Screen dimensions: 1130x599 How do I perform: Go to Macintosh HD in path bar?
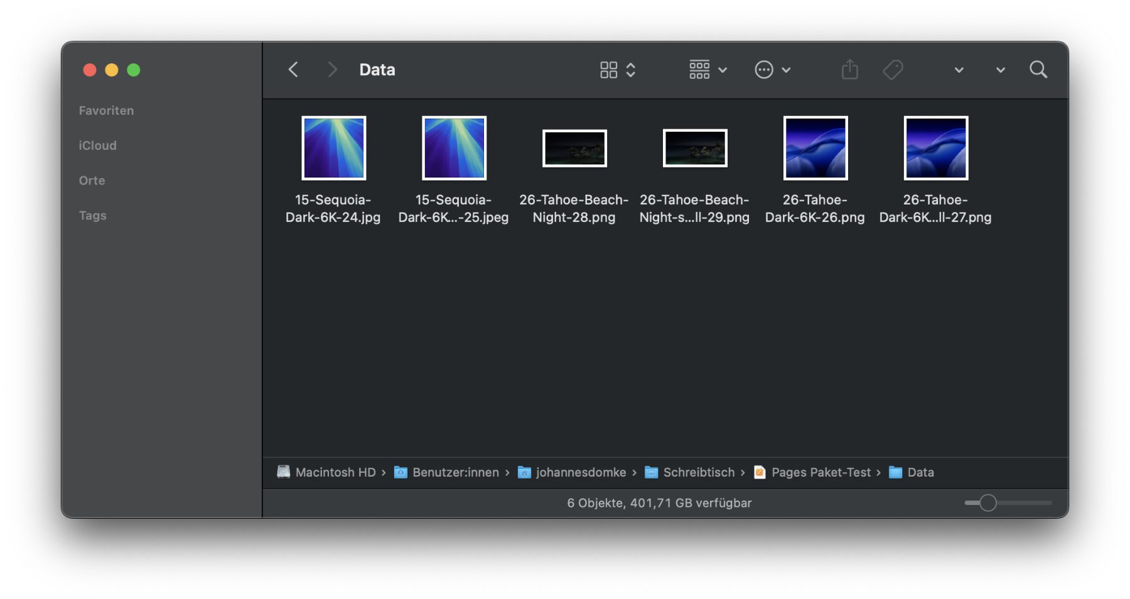(335, 472)
